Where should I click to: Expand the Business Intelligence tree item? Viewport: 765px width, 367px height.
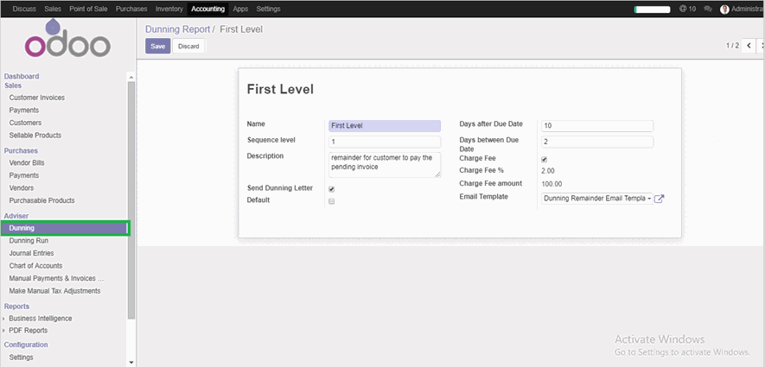[x=5, y=319]
